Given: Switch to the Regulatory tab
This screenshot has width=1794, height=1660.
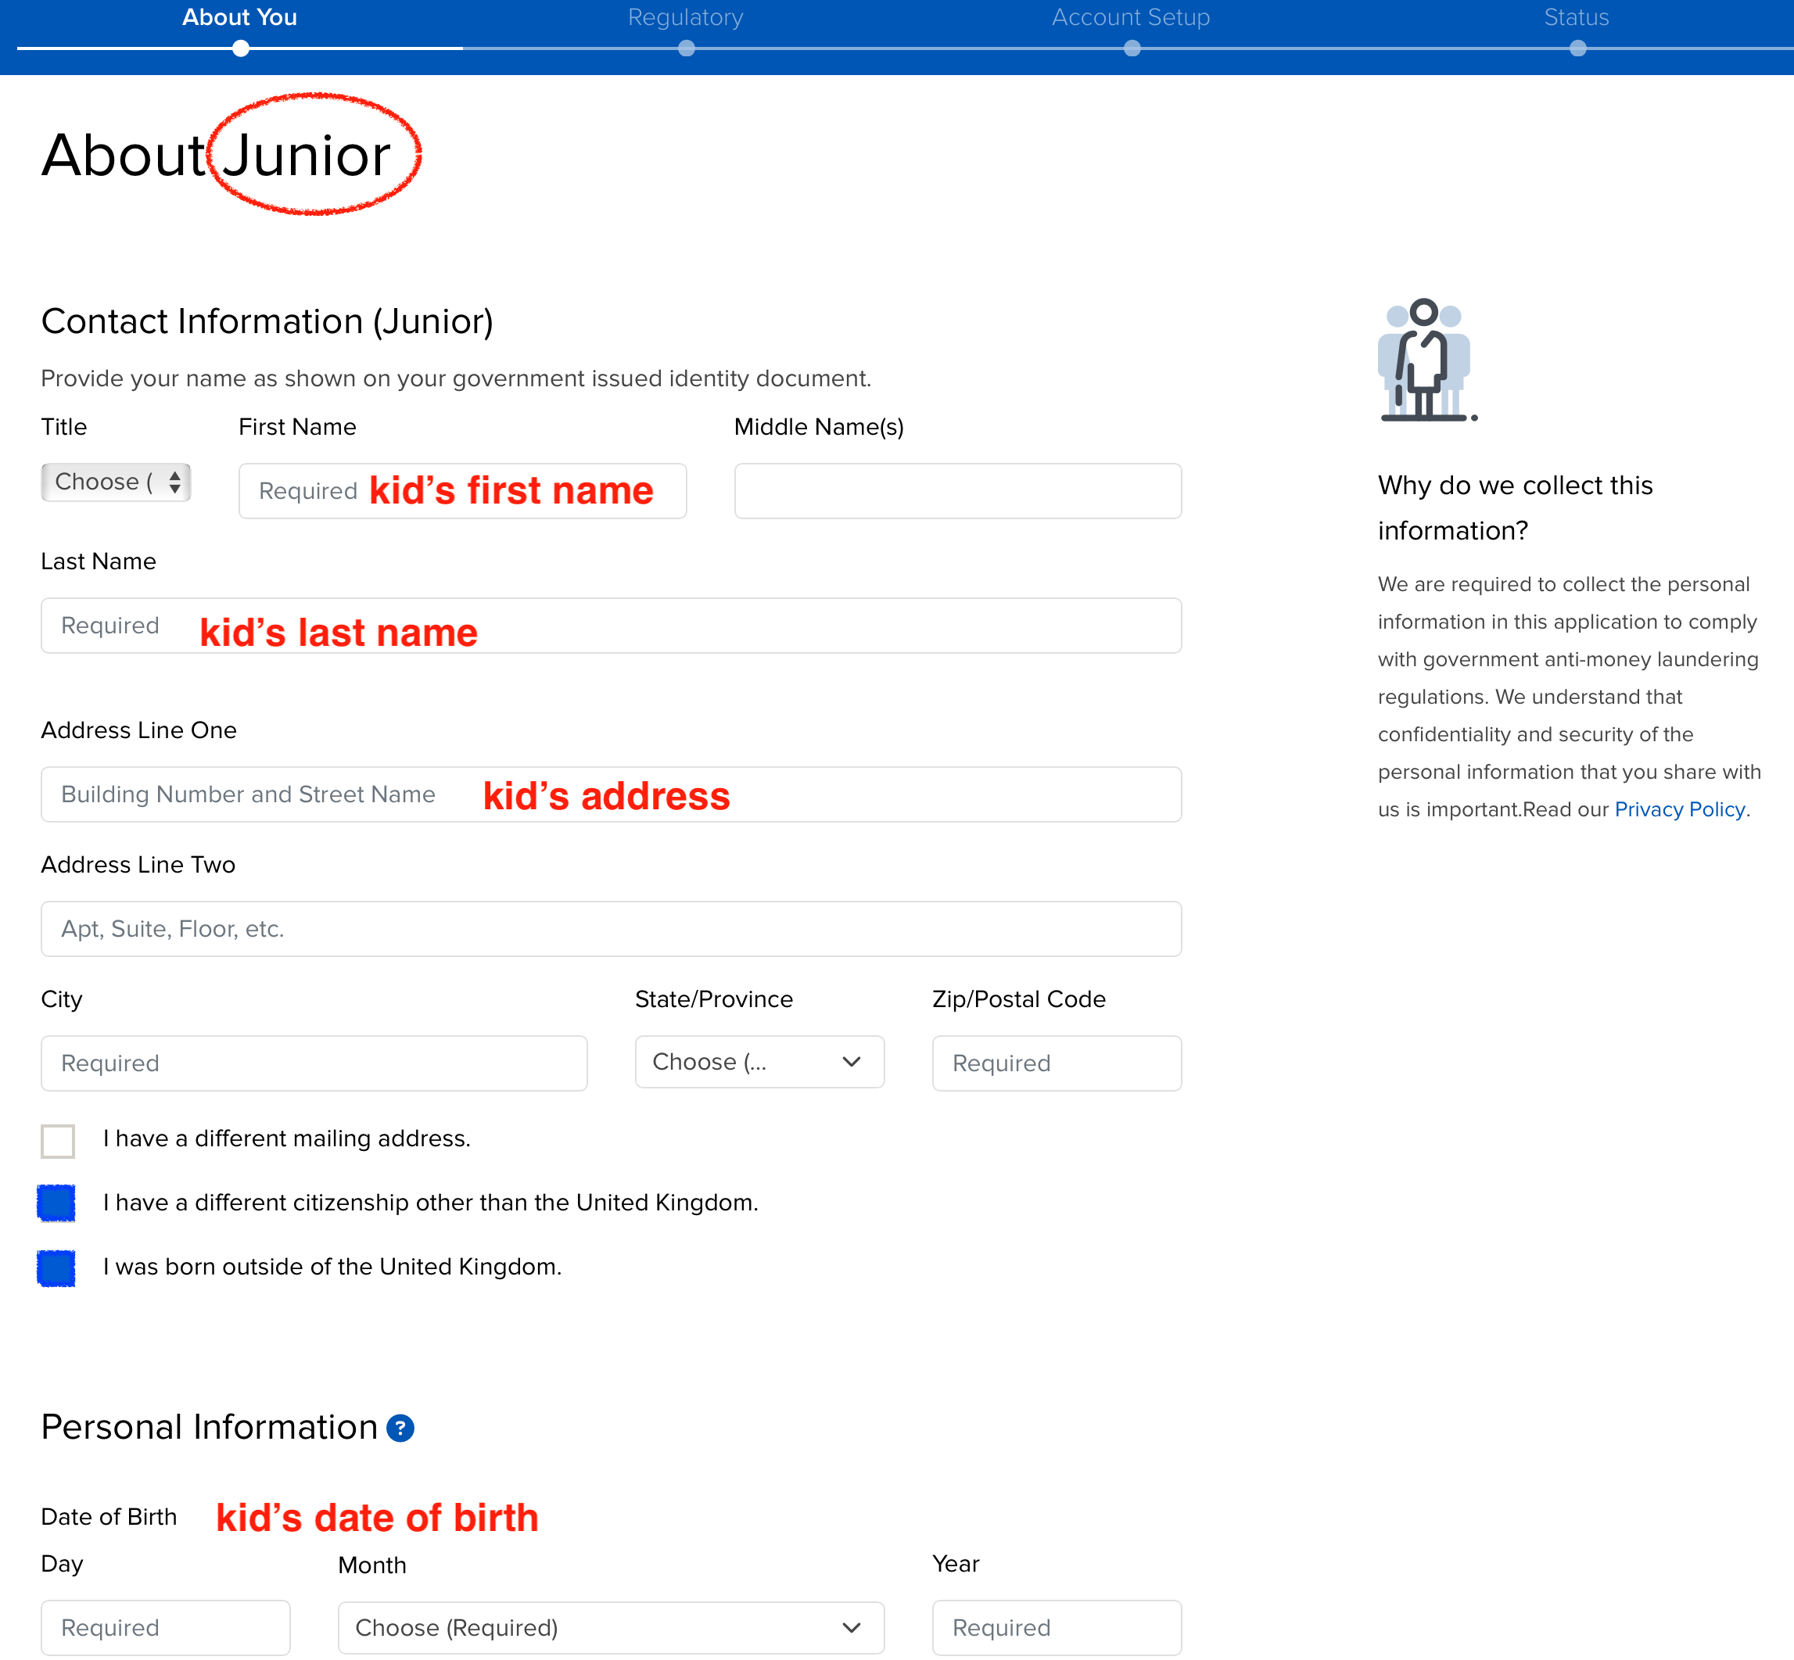Looking at the screenshot, I should click(685, 18).
